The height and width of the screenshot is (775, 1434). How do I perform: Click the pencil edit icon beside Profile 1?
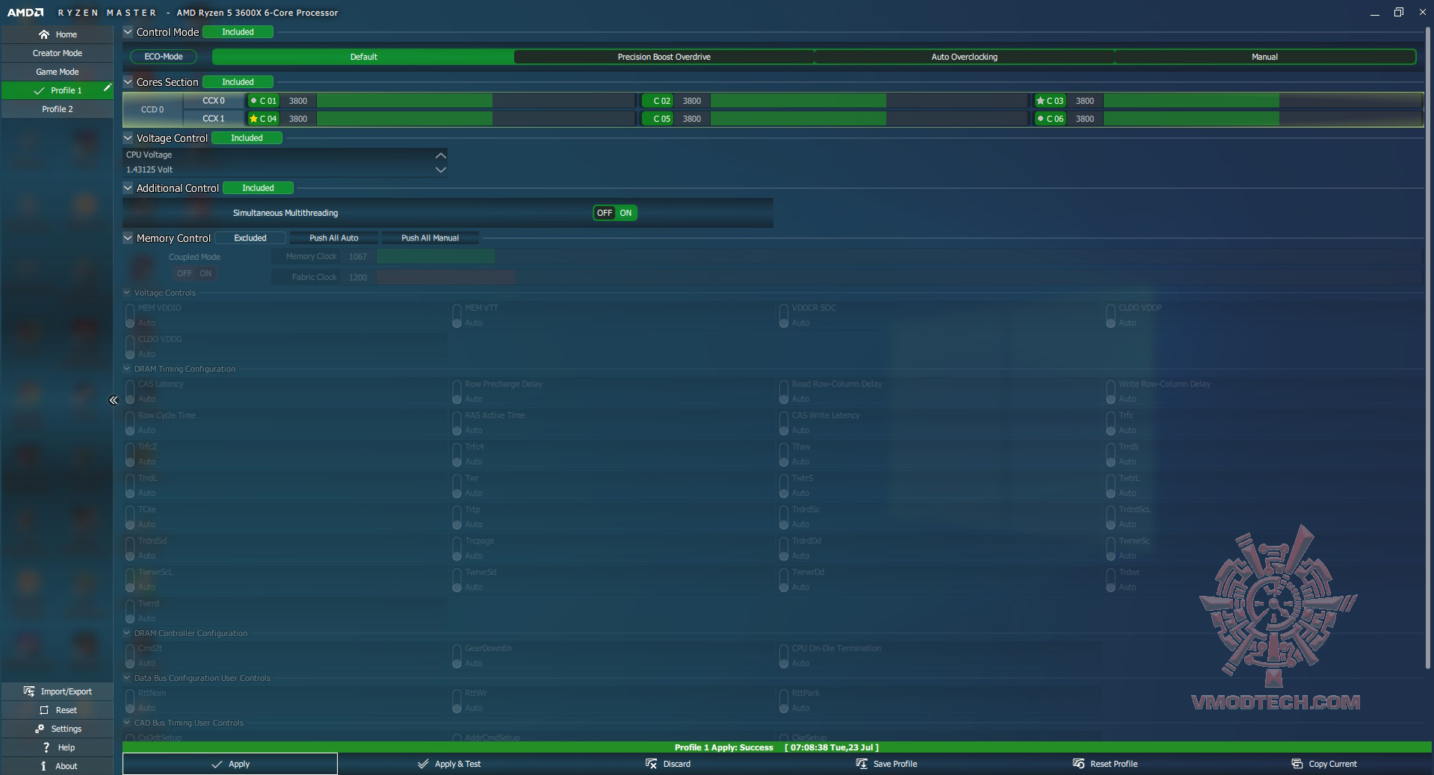(107, 88)
